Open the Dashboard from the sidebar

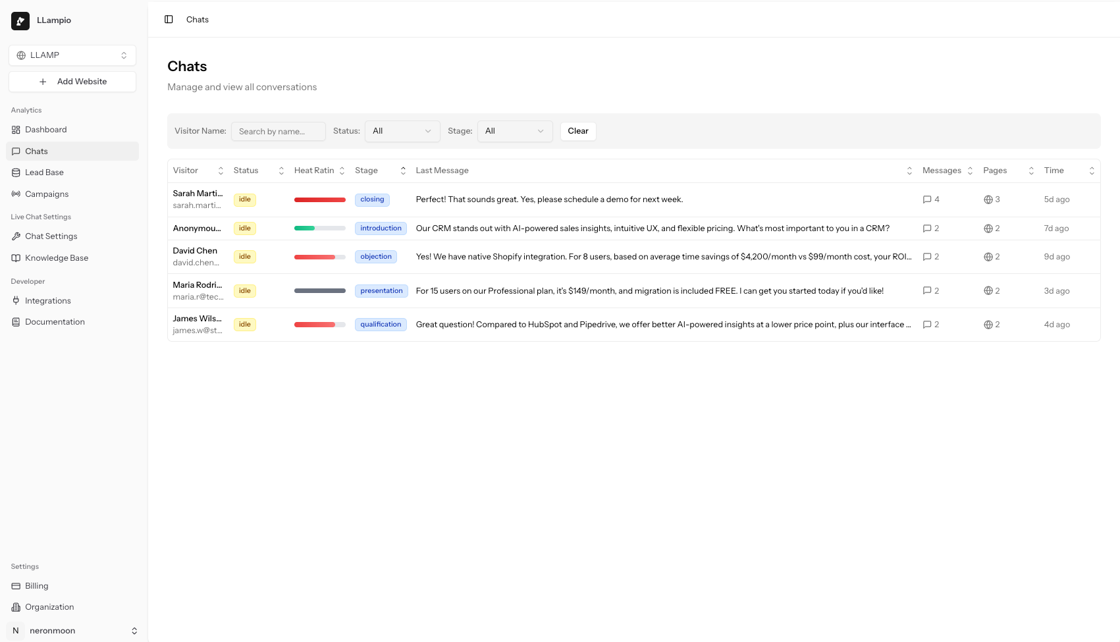tap(46, 129)
